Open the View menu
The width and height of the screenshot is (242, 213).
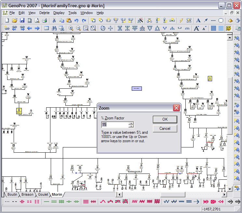tap(32, 13)
